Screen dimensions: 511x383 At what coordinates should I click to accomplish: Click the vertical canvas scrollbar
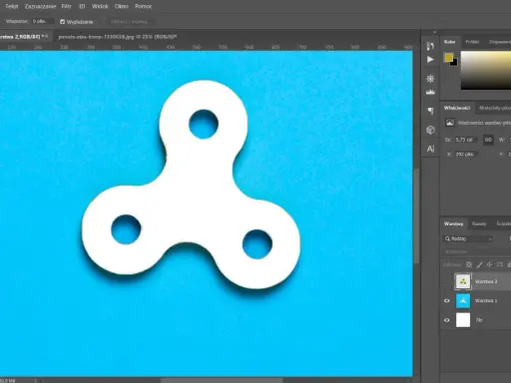(x=416, y=216)
